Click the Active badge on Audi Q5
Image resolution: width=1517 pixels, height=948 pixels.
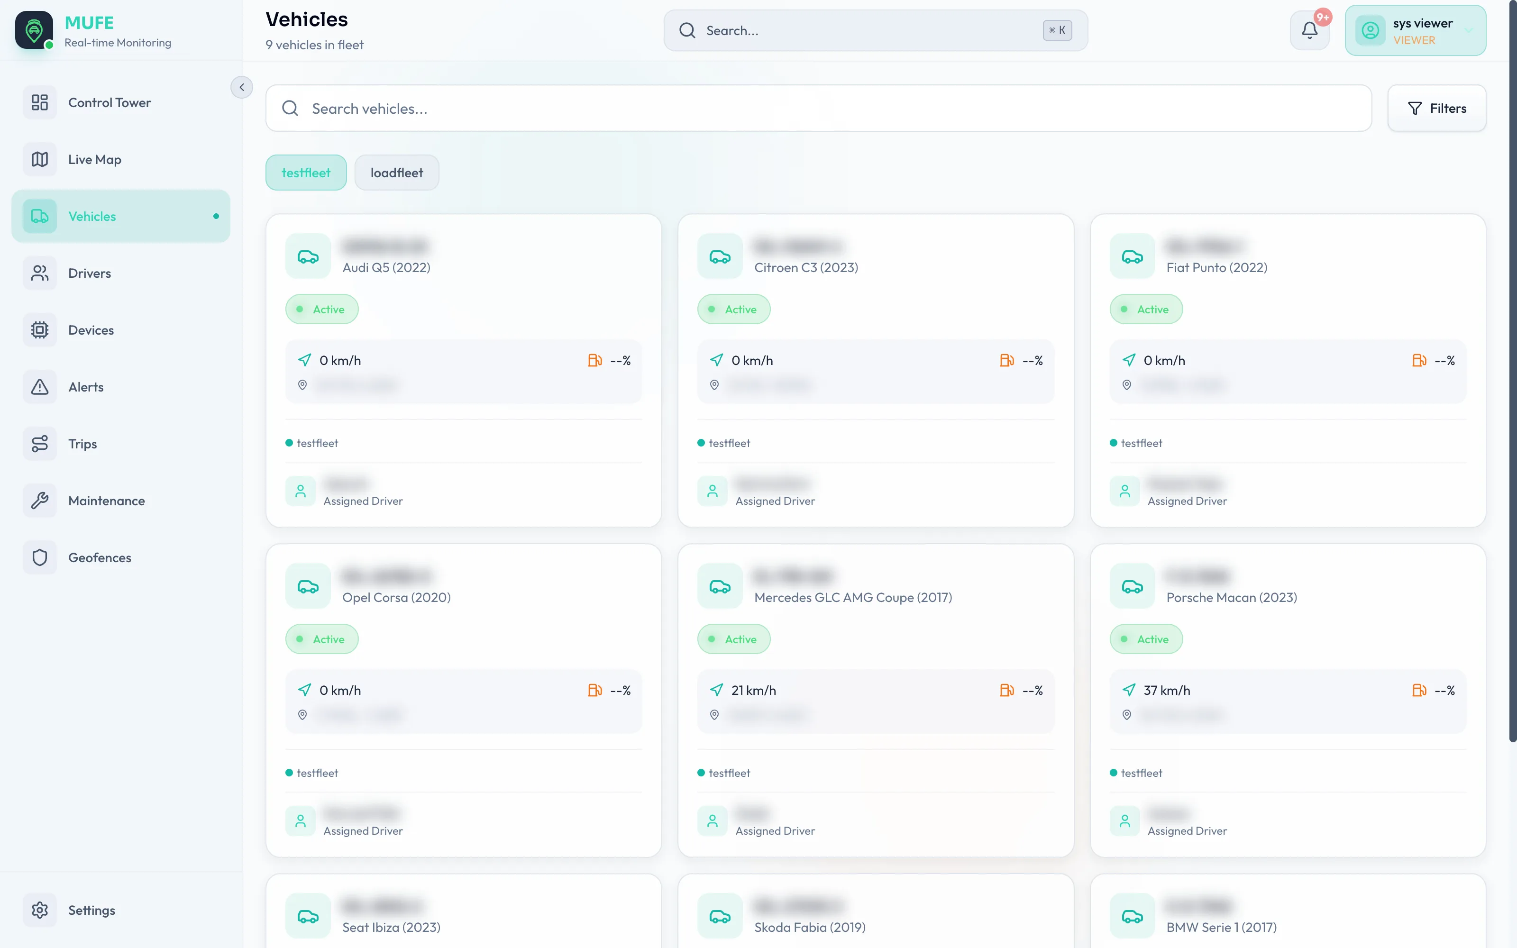[x=321, y=309]
